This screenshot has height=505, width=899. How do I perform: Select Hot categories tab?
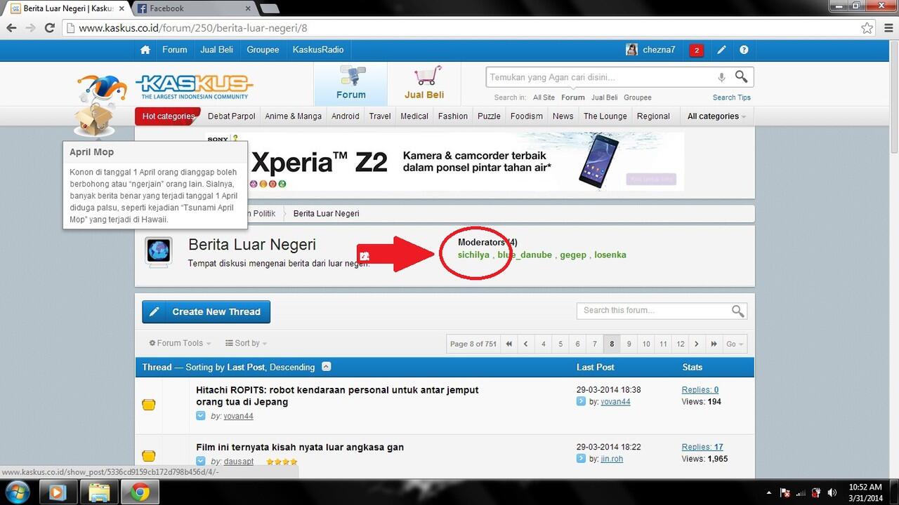tap(169, 116)
